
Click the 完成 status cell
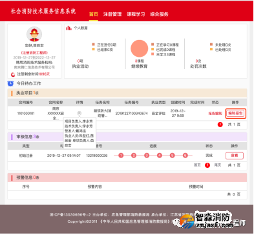coord(209,156)
